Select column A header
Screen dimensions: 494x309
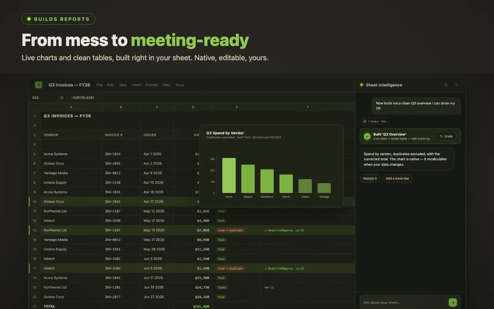pos(71,107)
